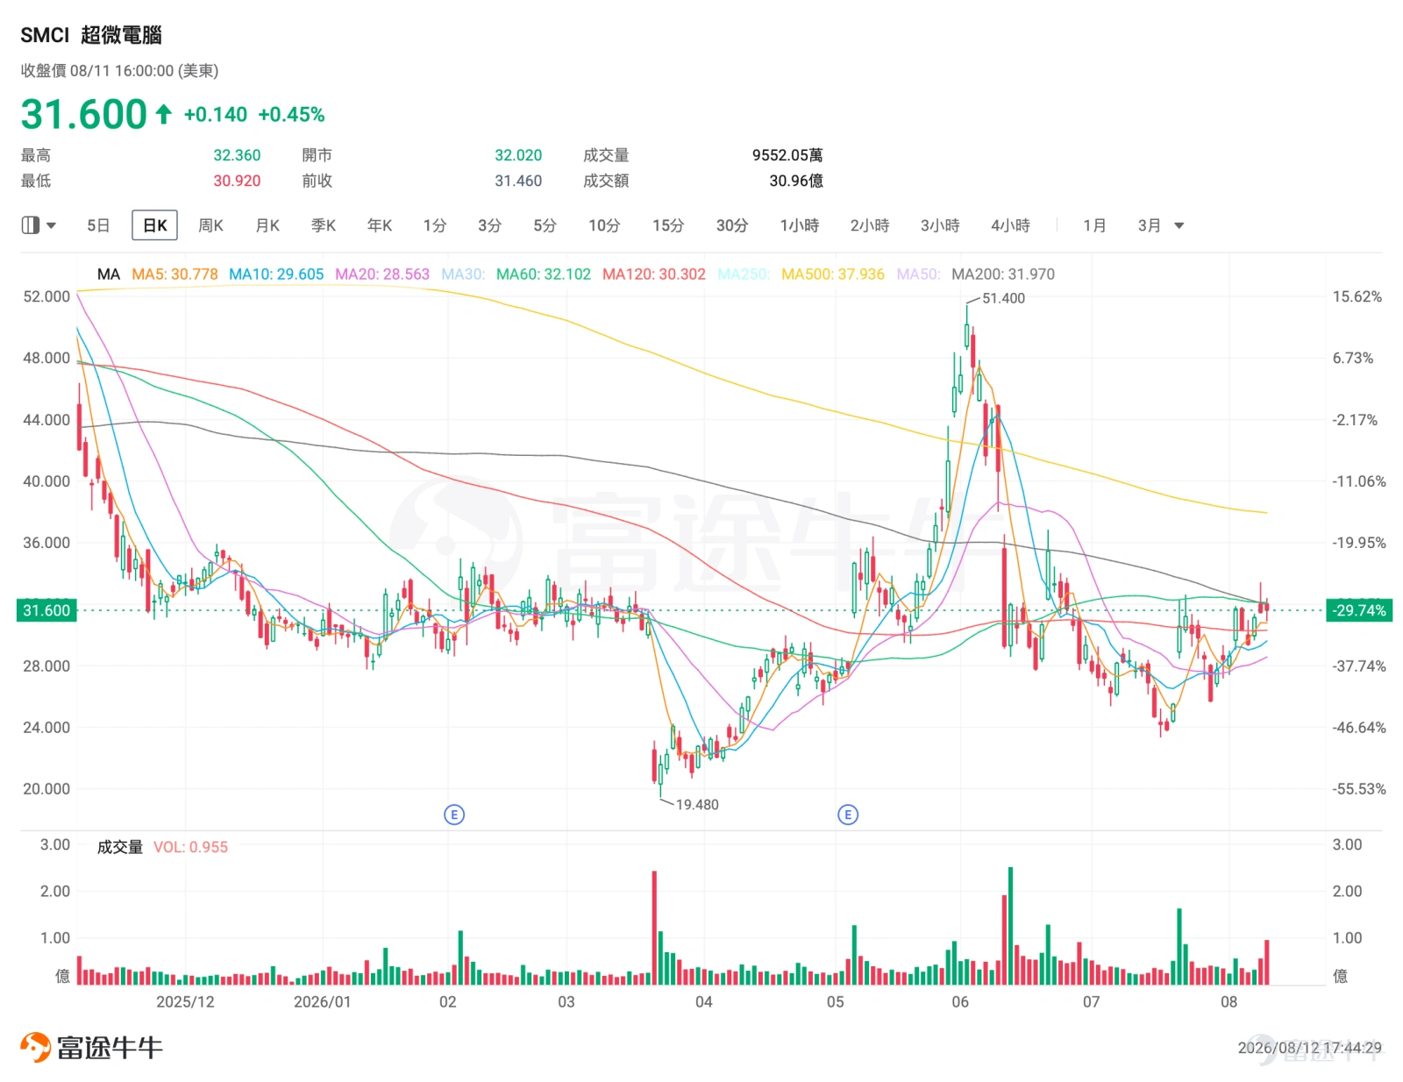
Task: Select the 10分 interval tab
Action: pyautogui.click(x=604, y=225)
